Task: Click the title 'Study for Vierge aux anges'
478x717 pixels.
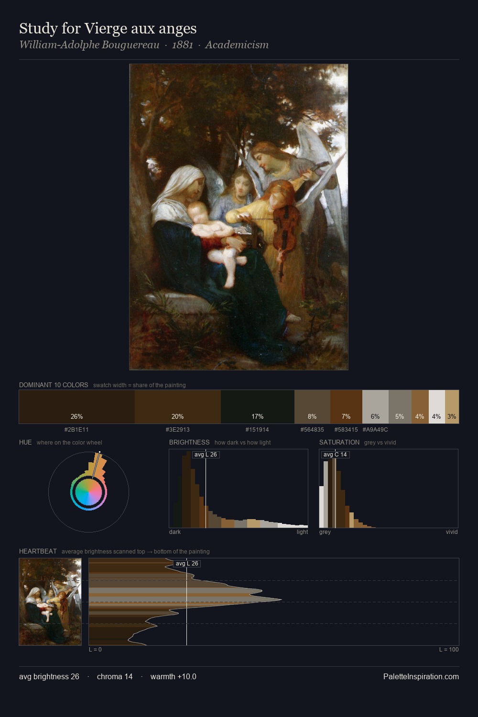Action: (108, 29)
